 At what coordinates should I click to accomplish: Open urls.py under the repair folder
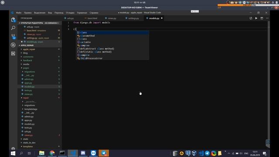27,132
